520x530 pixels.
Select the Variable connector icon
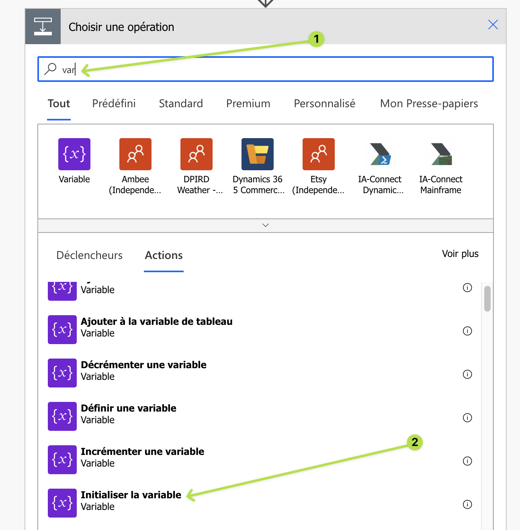coord(74,154)
